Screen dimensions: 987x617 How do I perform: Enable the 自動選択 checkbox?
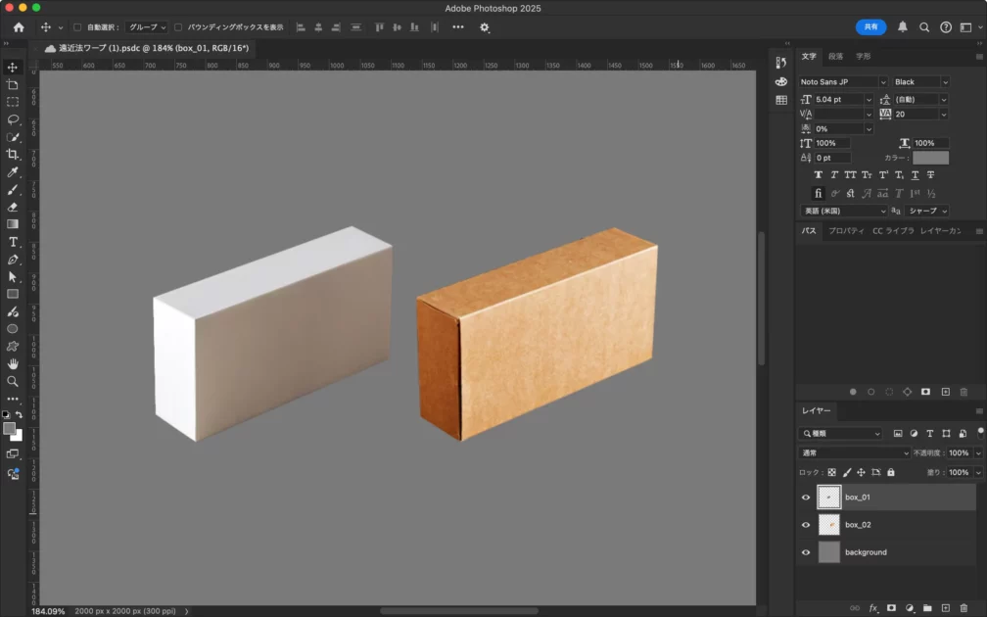[77, 27]
